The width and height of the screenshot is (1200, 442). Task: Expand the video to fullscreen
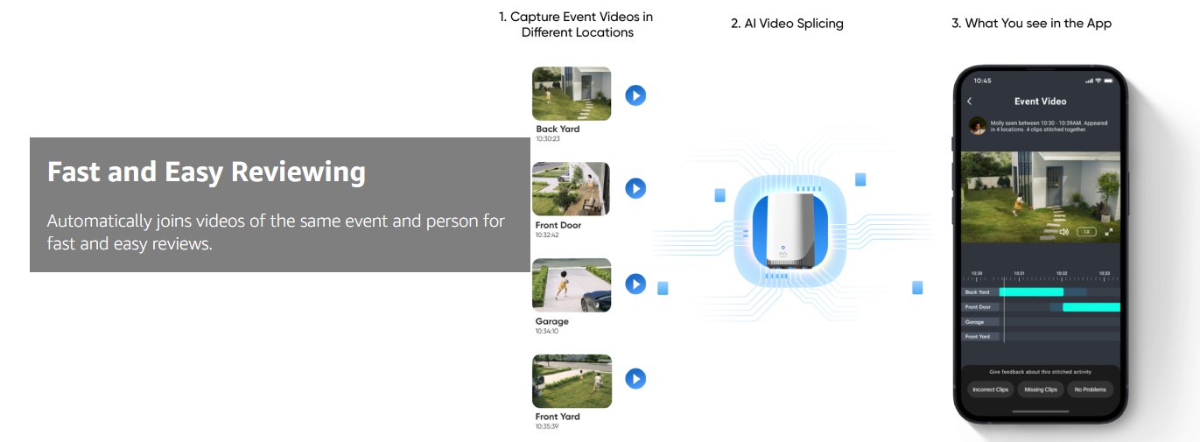[1109, 232]
